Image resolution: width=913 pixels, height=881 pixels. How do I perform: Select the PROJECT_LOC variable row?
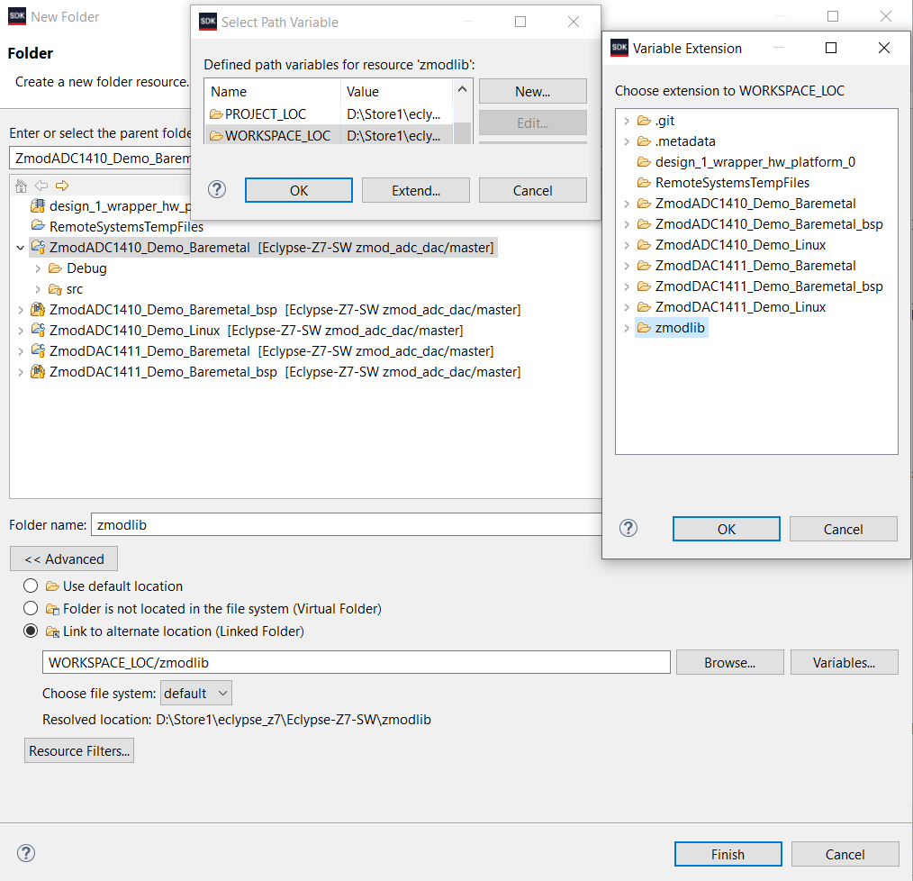(329, 114)
